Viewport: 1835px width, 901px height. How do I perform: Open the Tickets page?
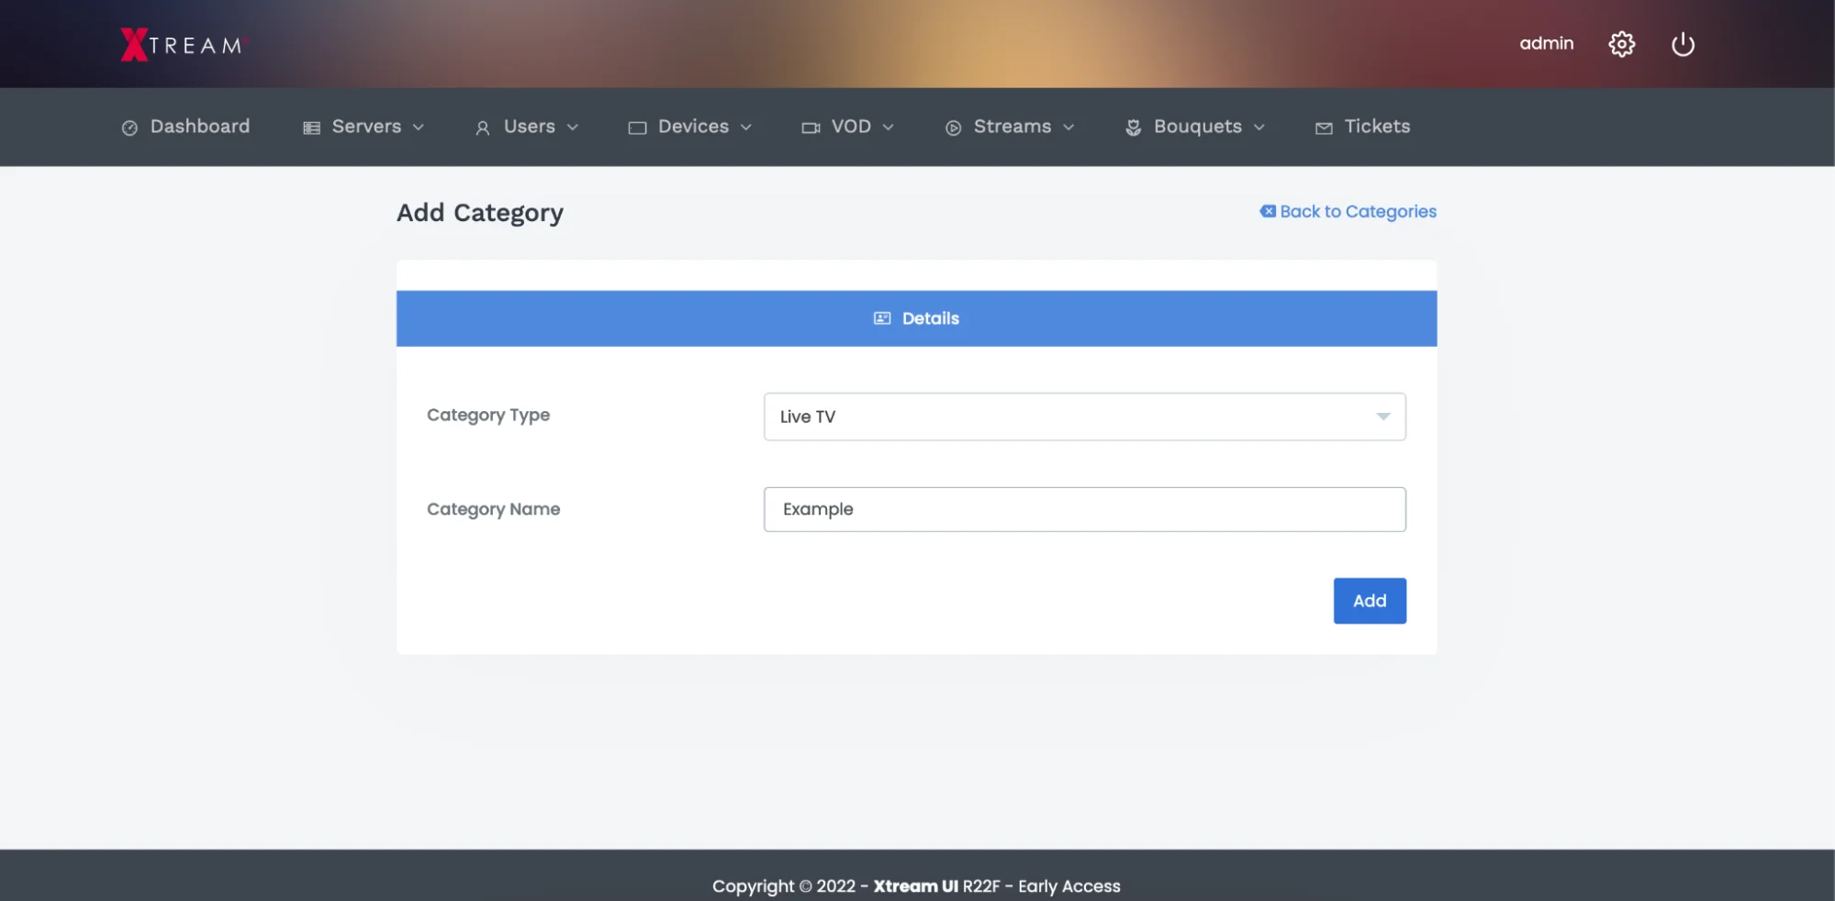coord(1362,127)
